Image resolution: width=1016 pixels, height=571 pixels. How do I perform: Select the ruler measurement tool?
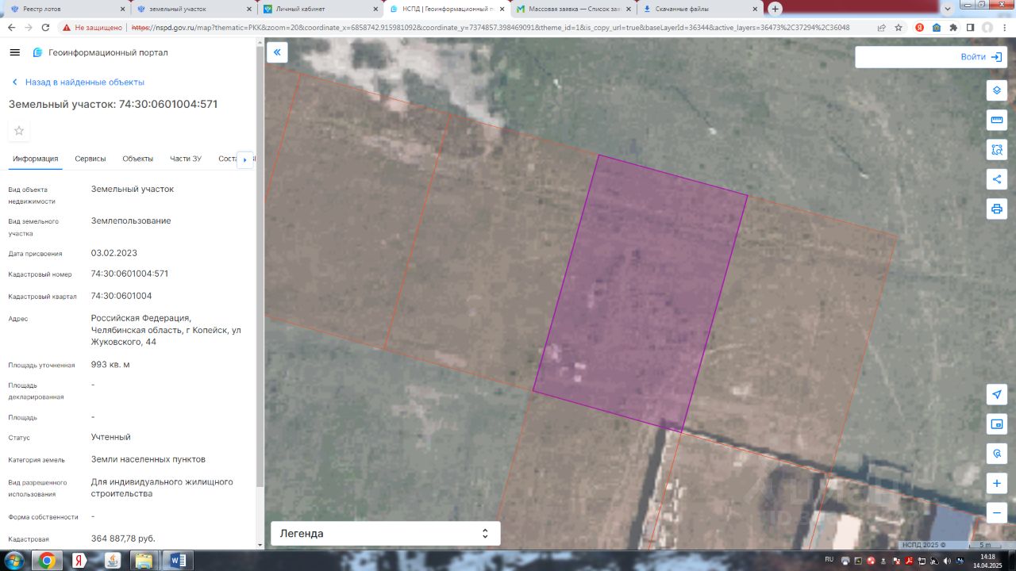pyautogui.click(x=997, y=120)
